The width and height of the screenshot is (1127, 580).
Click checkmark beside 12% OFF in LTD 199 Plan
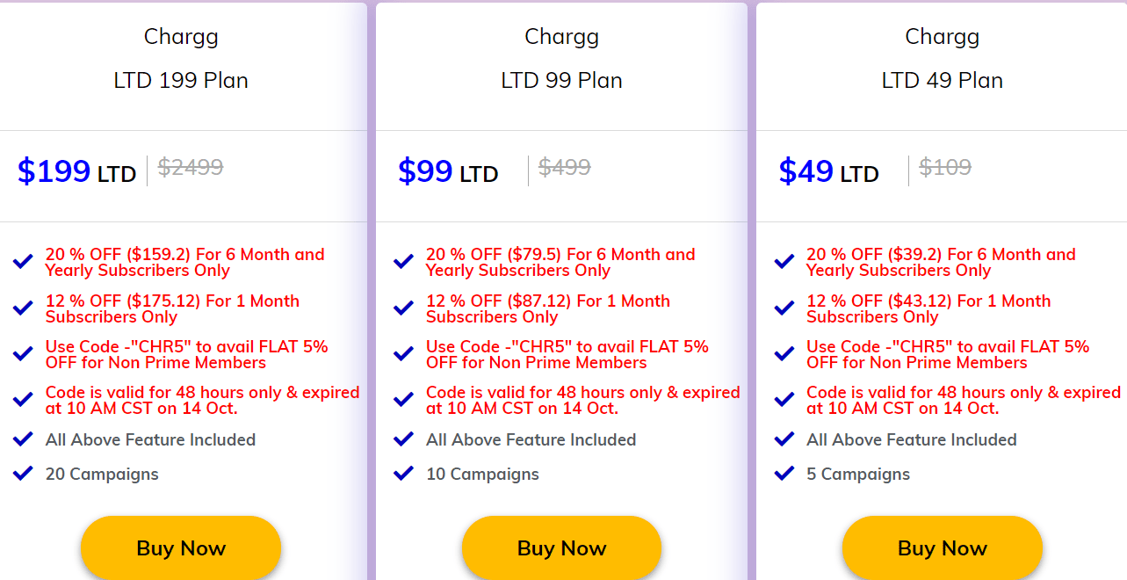point(22,307)
